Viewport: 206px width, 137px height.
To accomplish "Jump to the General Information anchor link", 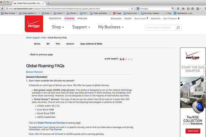I will (x=35, y=72).
